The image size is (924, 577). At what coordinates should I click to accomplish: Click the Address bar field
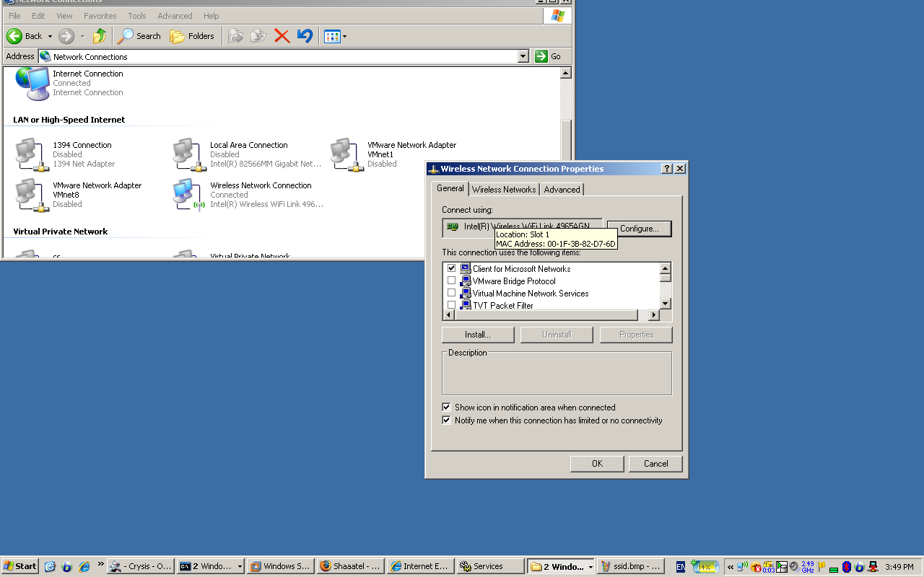pos(284,56)
